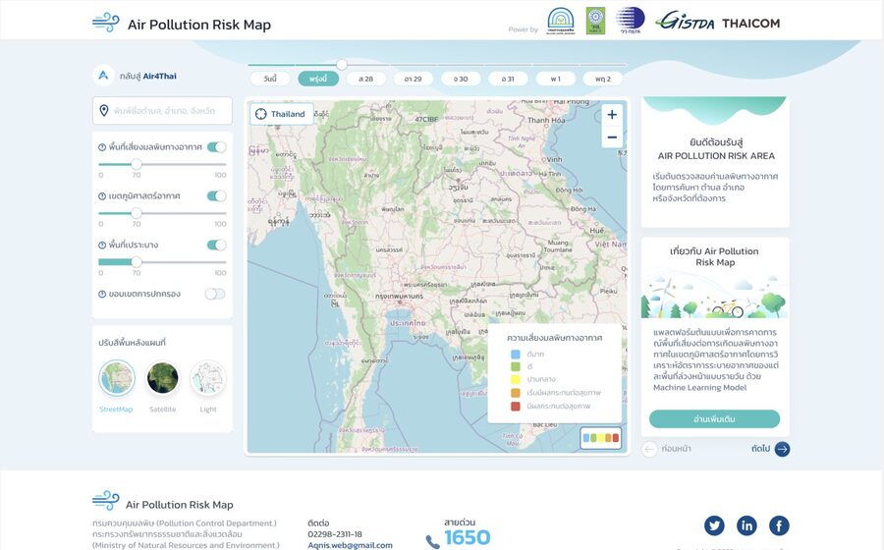This screenshot has height=550, width=884.
Task: Click the พื้นที่เสี่ยงมลพิษทางอากาศ slider handle
Action: tap(137, 164)
